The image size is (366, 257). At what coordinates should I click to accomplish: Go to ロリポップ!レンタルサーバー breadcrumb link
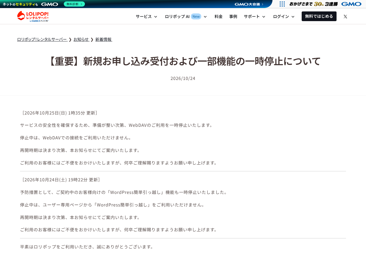[42, 39]
